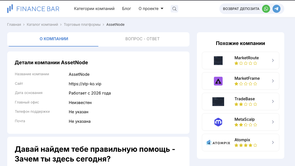Click Atompix logo image

click(218, 143)
